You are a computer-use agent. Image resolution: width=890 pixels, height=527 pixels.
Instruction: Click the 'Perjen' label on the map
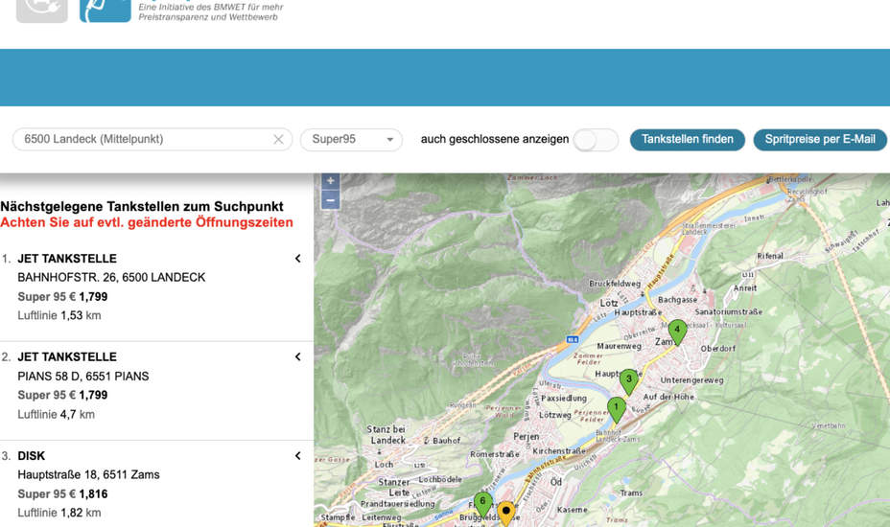coord(527,437)
